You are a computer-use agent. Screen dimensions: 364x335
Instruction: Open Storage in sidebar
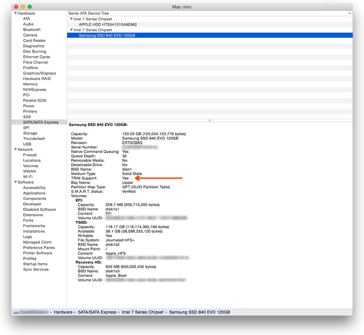click(30, 133)
